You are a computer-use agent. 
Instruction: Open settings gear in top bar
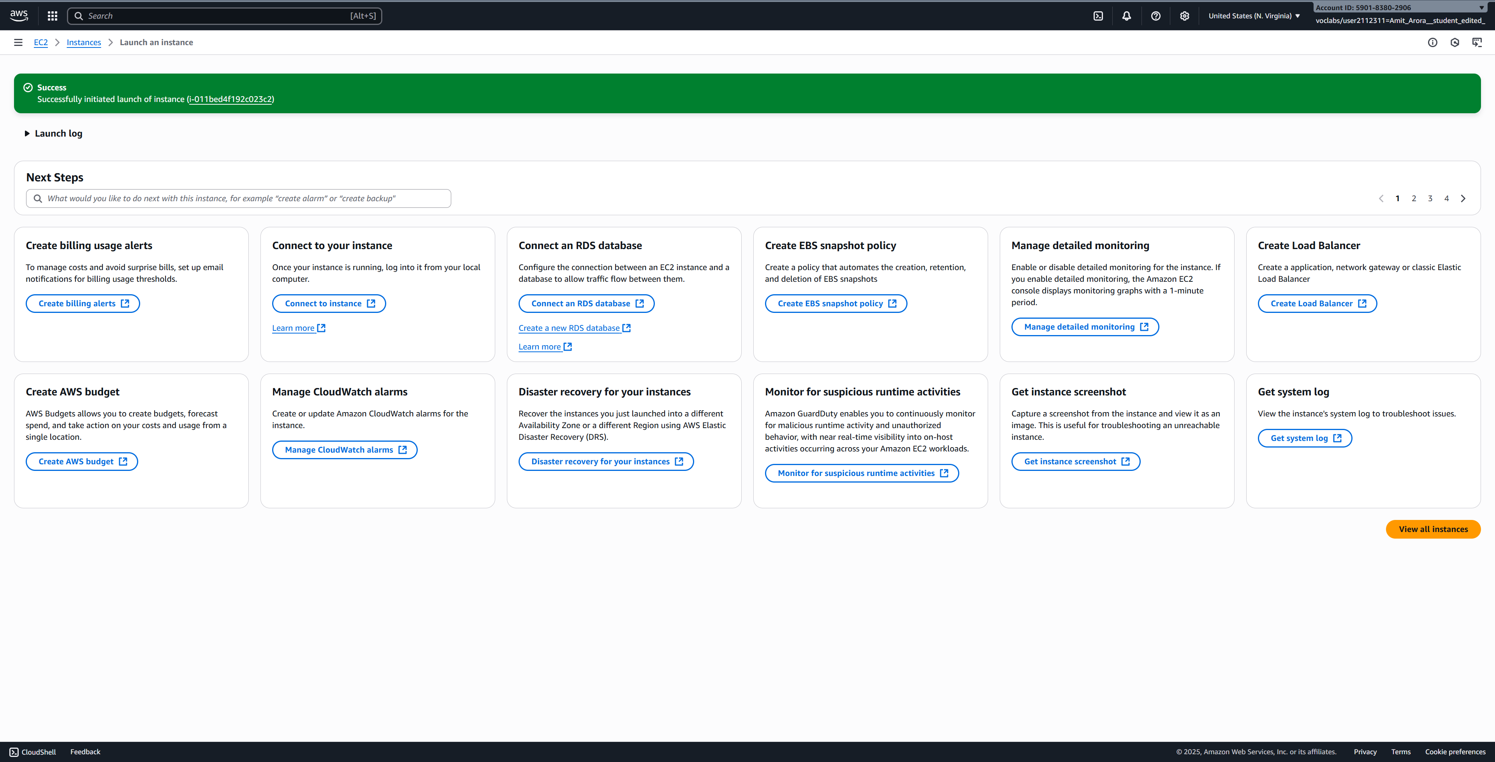click(x=1184, y=16)
